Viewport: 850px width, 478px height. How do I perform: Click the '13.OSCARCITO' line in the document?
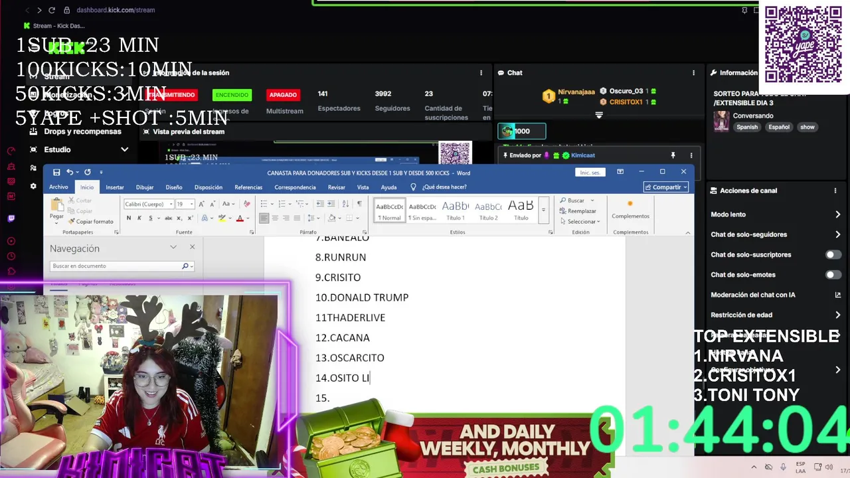pos(350,358)
